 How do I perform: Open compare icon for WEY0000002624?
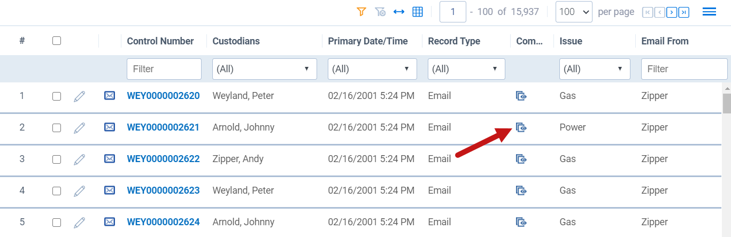click(521, 221)
